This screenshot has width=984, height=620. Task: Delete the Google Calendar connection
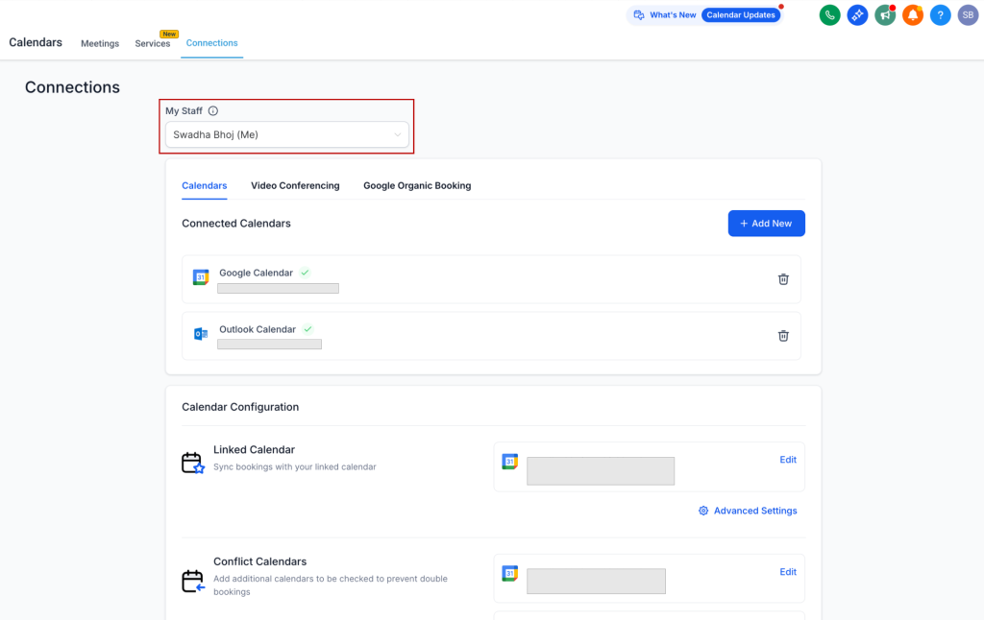783,279
